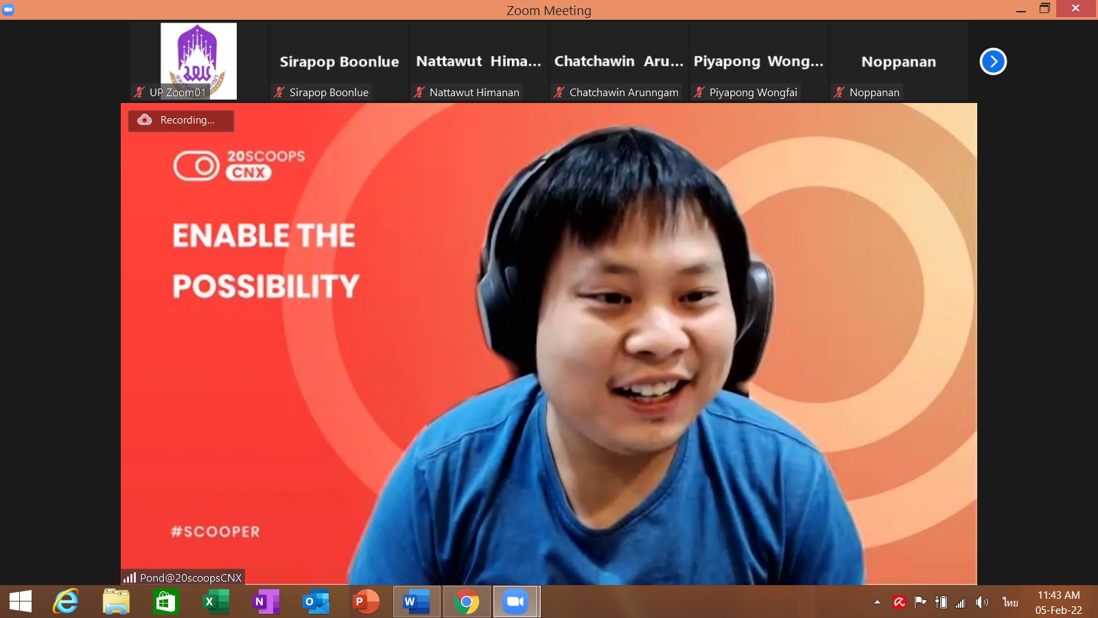The image size is (1098, 618).
Task: Select Noppanan's video tile
Action: click(x=899, y=62)
